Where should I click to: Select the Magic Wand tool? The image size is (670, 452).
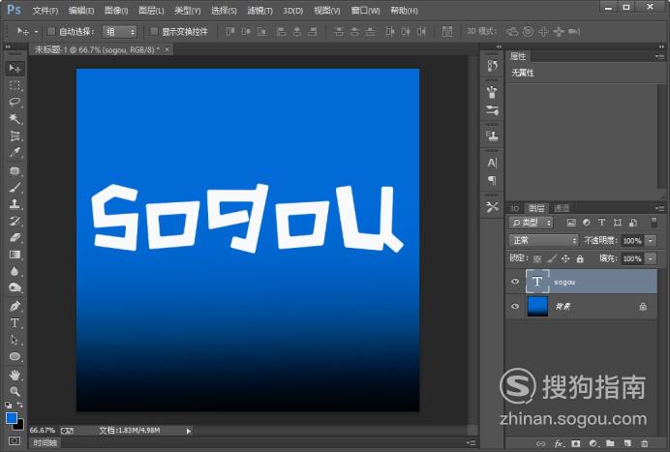tap(15, 118)
